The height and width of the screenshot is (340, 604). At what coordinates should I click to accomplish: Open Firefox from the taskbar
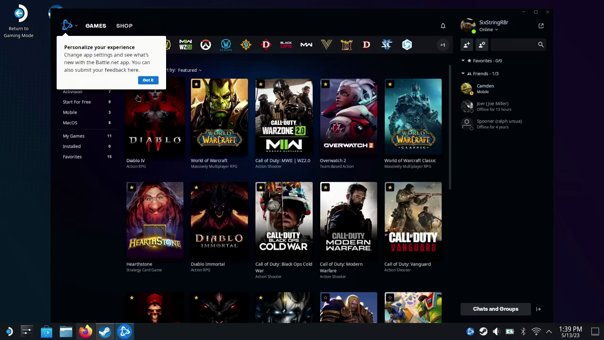(x=85, y=331)
